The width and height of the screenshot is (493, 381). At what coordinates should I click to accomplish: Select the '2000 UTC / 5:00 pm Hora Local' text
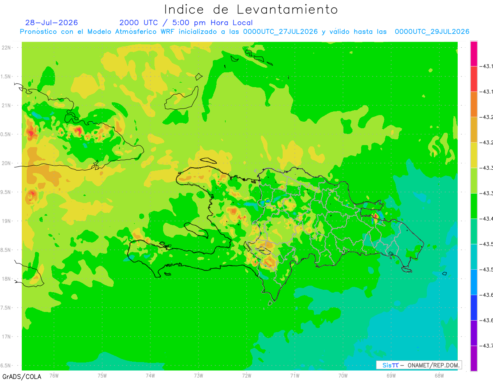pos(186,23)
